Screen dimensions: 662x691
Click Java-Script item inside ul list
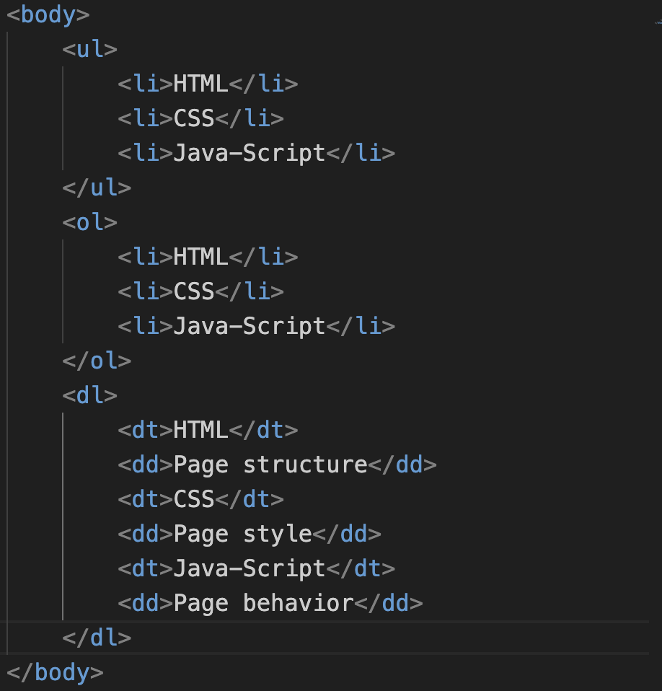click(x=250, y=153)
